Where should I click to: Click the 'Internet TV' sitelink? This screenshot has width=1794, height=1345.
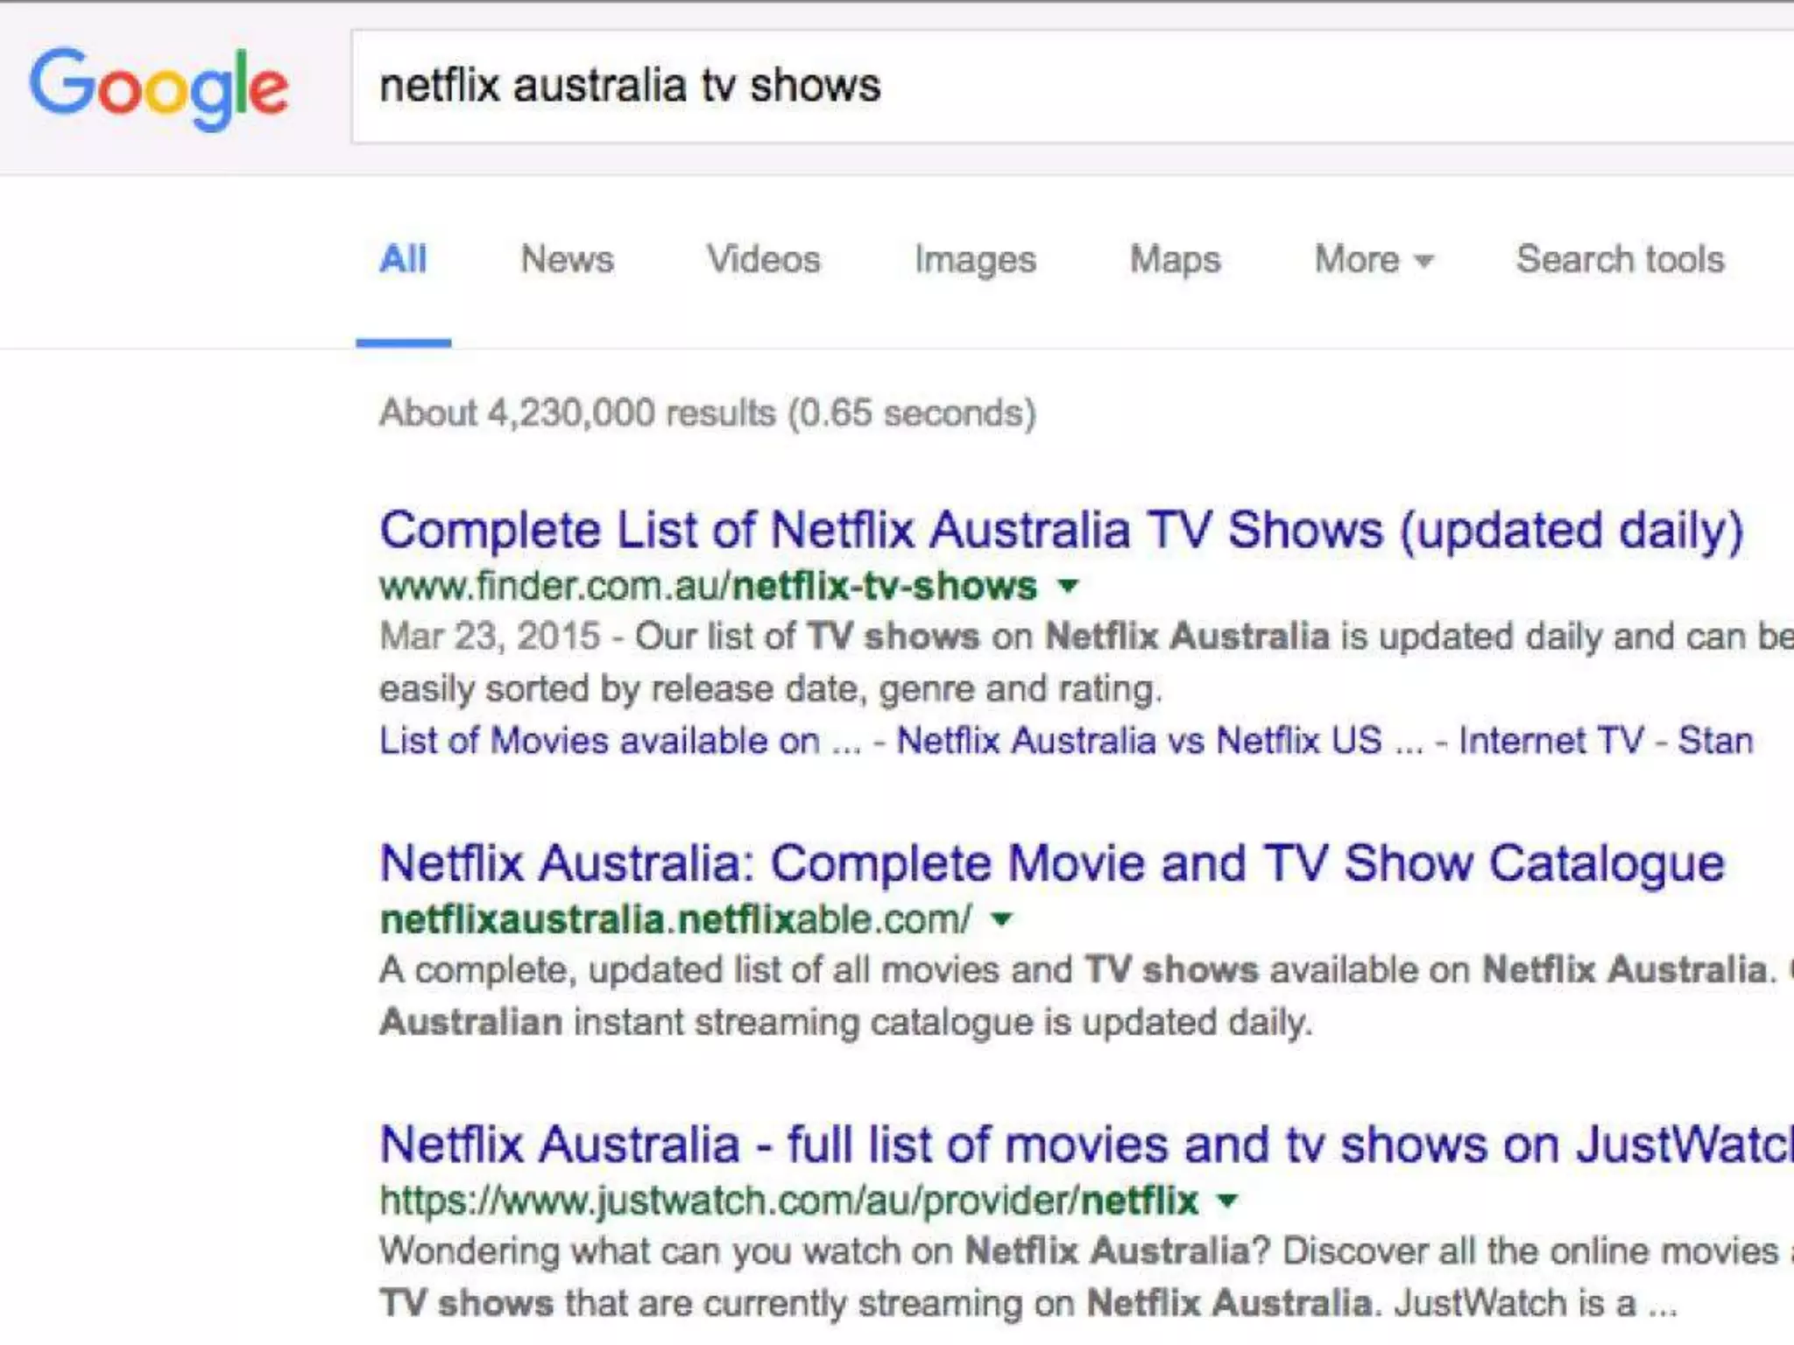(x=1550, y=741)
